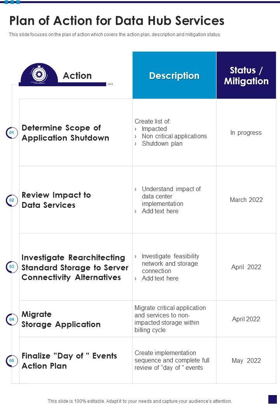Image resolution: width=280 pixels, height=404 pixels.
Task: Select the Status / Mitigation column header
Action: [246, 75]
